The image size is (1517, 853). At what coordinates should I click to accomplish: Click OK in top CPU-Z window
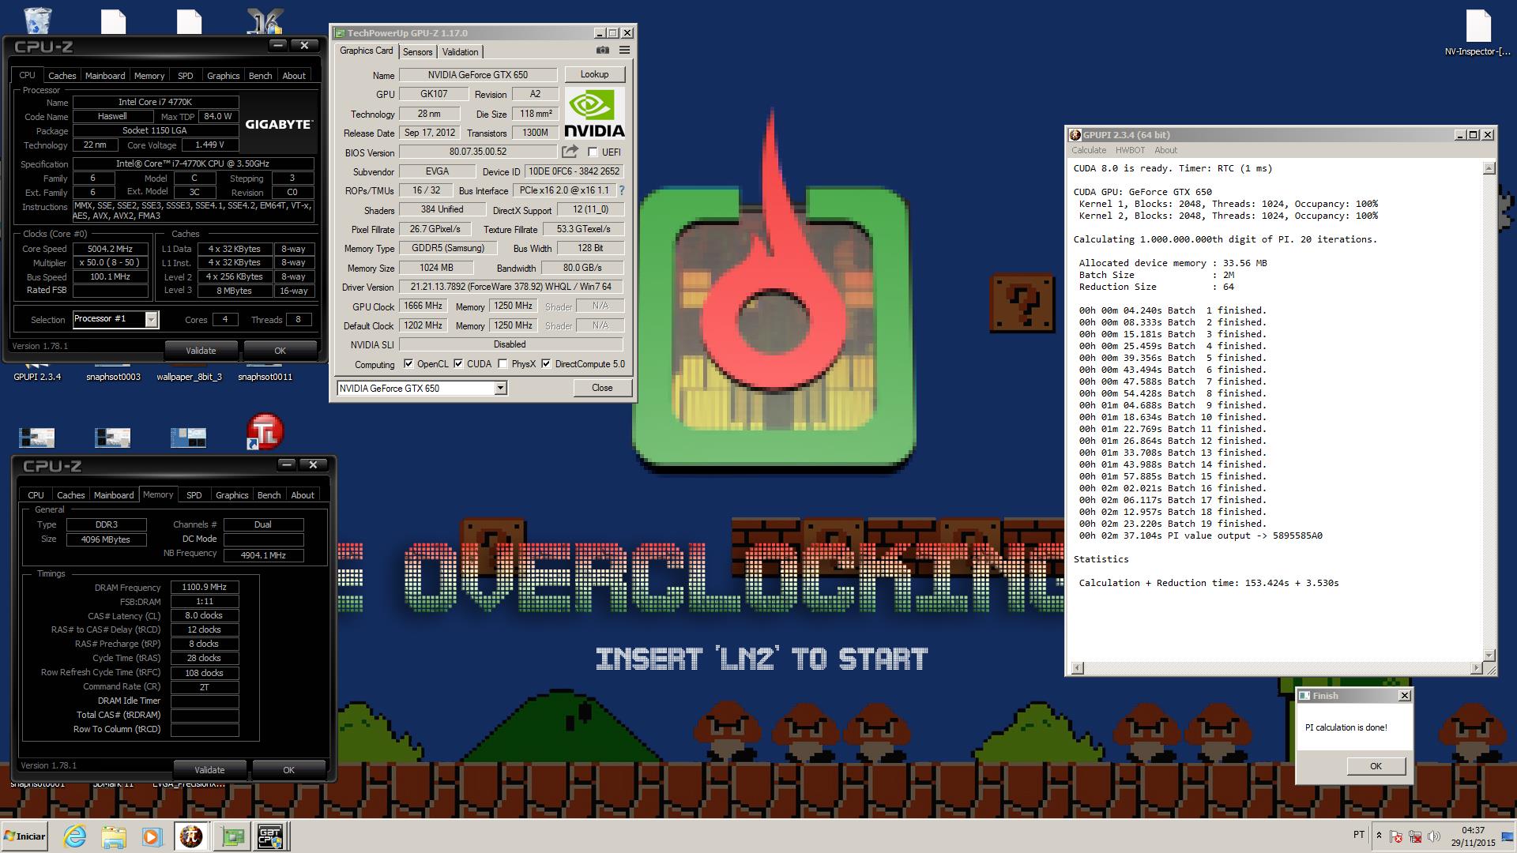[x=280, y=351]
